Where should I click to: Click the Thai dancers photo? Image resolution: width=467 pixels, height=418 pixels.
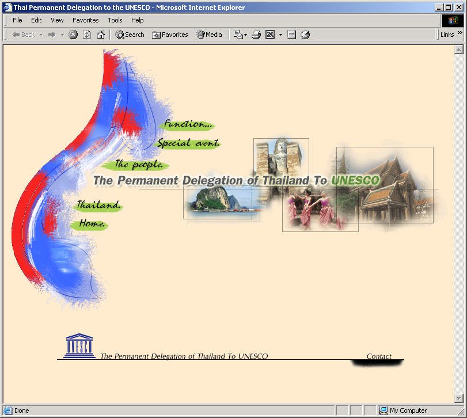[311, 211]
